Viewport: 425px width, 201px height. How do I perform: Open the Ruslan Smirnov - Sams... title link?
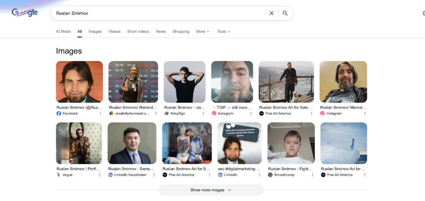coord(131,169)
